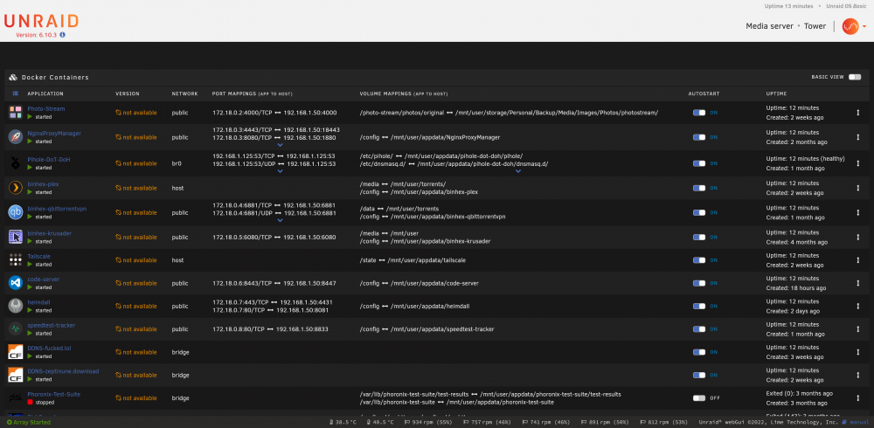Viewport: 874px width, 428px height.
Task: Click the heimdall container icon
Action: [x=15, y=306]
